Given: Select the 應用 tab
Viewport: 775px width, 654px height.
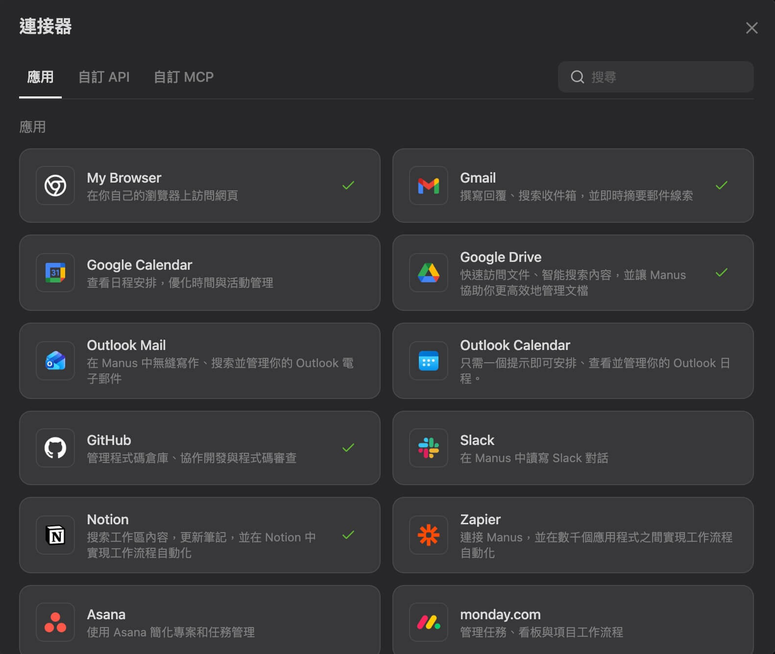Looking at the screenshot, I should click(x=40, y=77).
